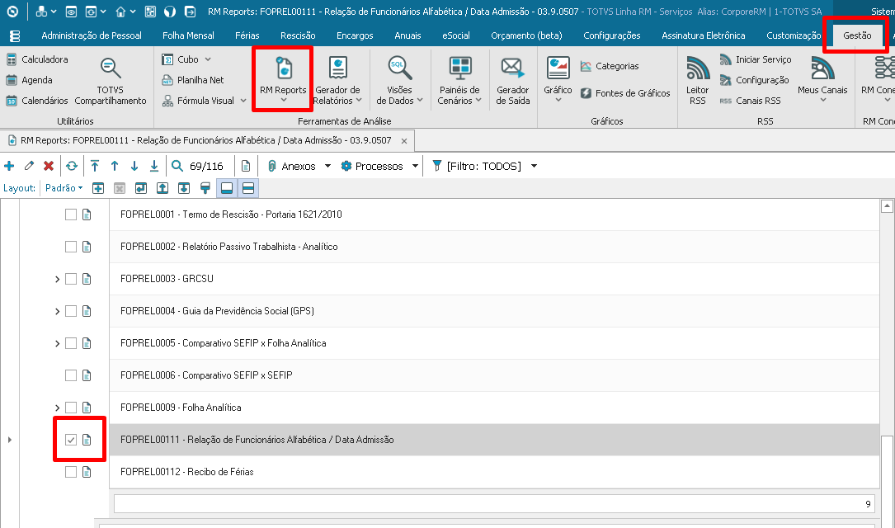Click the document icon beside Anexos
This screenshot has height=528, width=895.
click(x=246, y=166)
